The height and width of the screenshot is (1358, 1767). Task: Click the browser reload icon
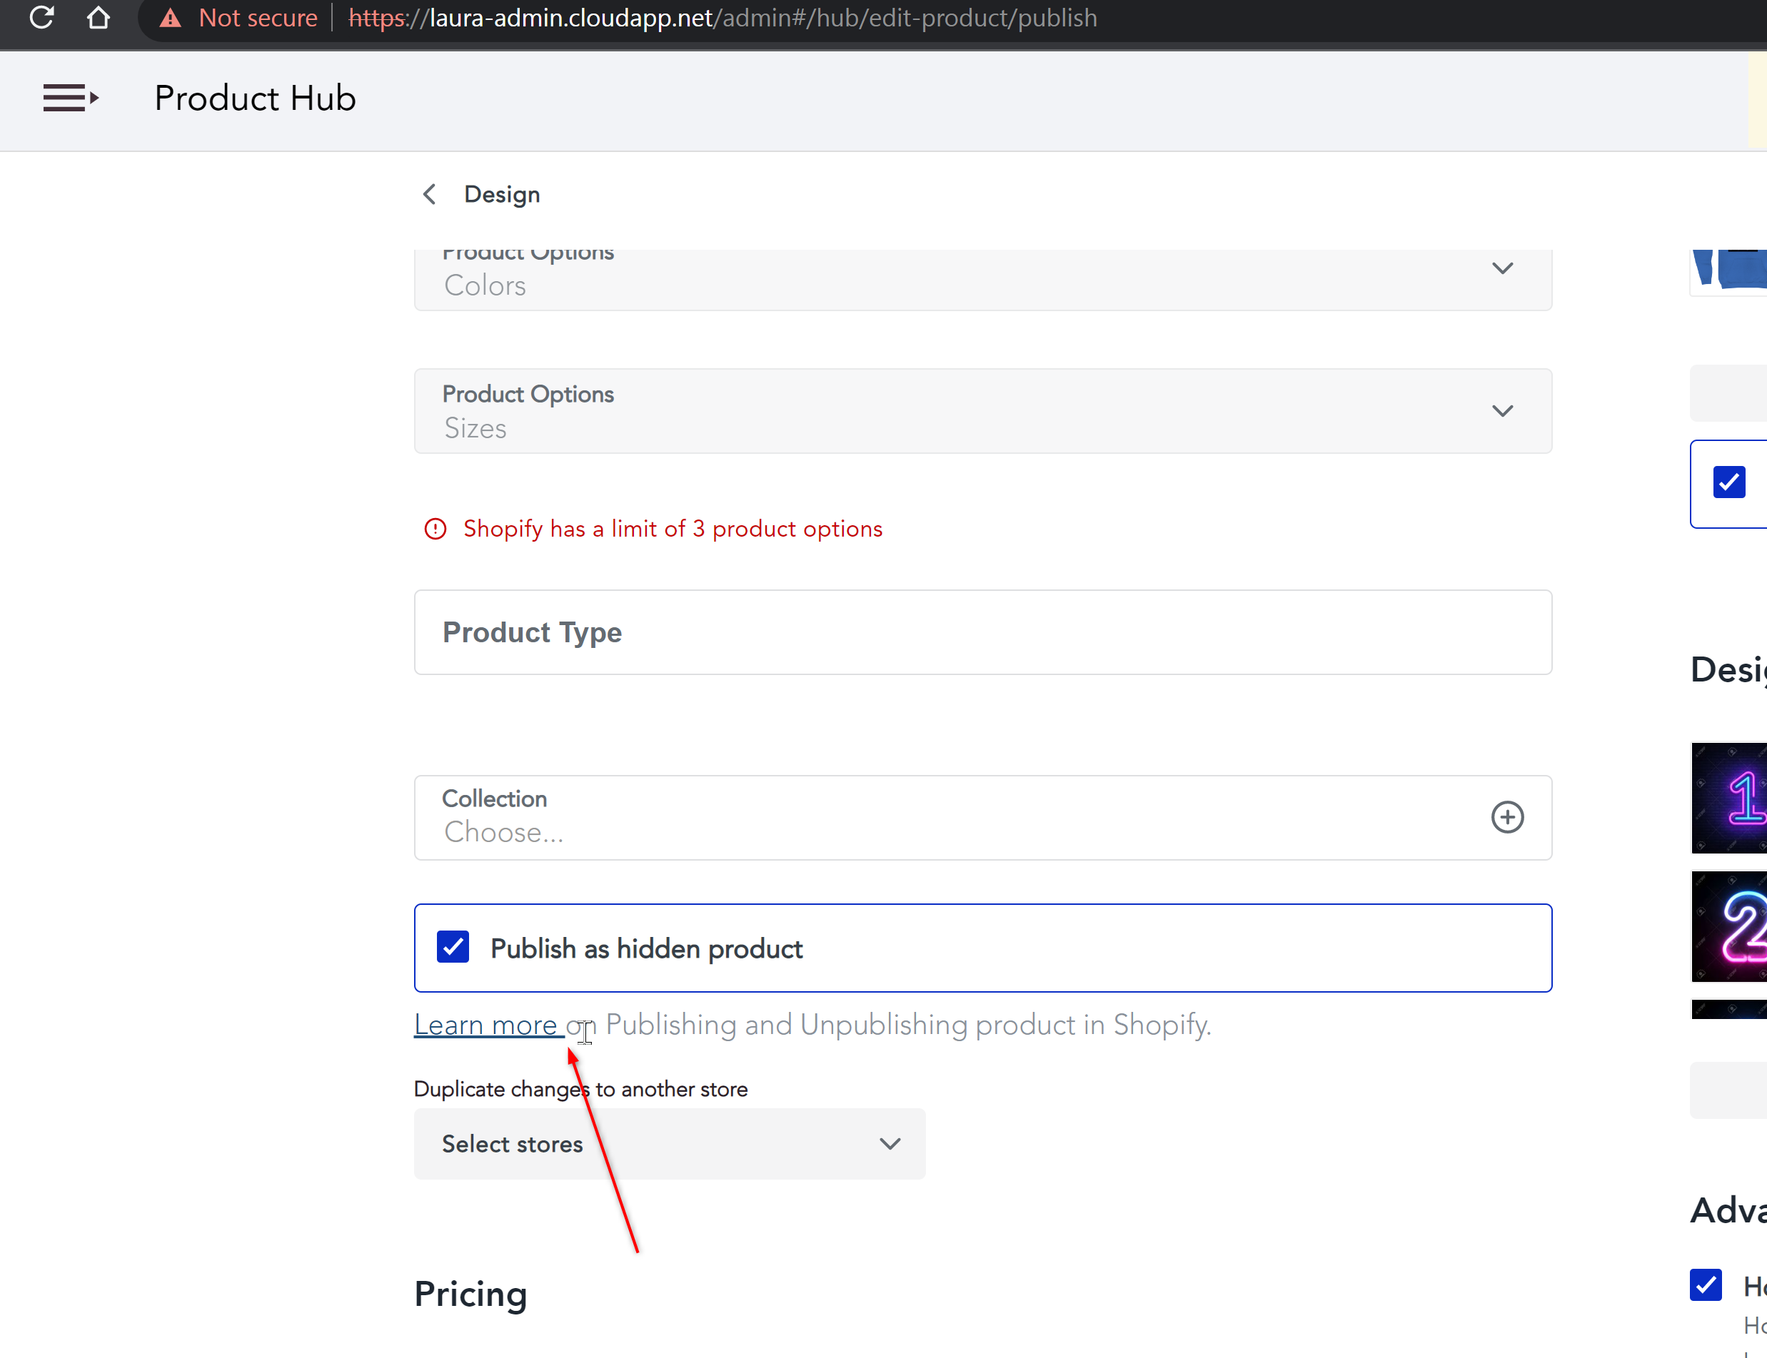(x=41, y=17)
